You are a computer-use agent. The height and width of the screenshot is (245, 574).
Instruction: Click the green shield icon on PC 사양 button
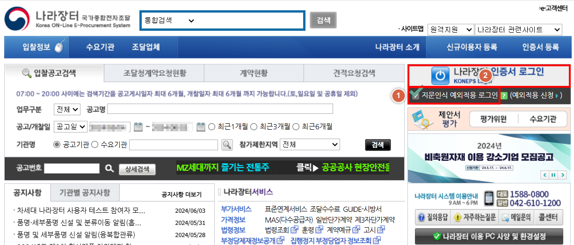(437, 236)
